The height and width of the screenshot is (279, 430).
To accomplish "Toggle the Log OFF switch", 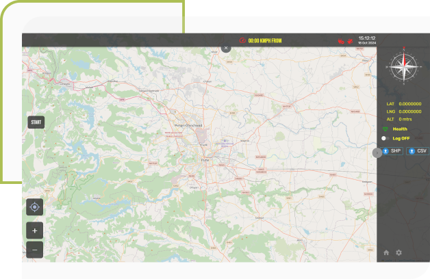I will coord(385,138).
